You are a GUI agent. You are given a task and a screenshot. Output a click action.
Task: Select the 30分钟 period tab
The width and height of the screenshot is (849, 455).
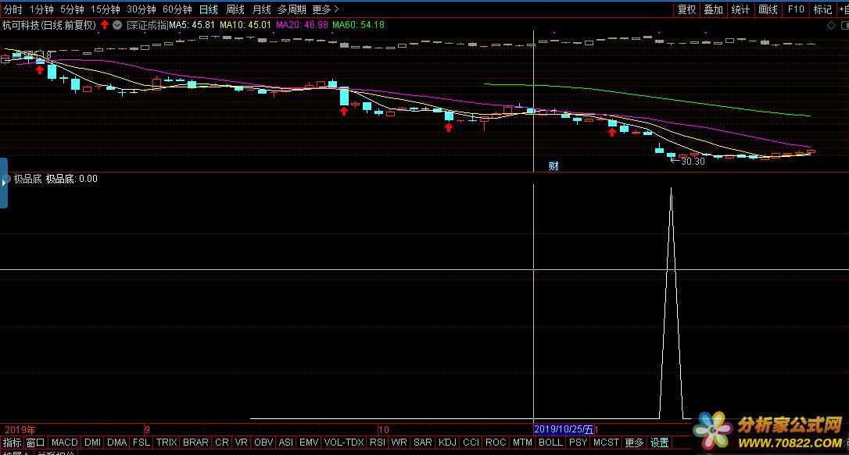141,9
